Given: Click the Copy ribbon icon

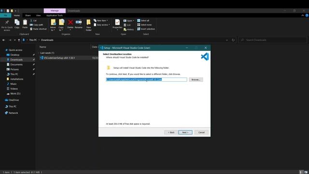Looking at the screenshot, I should [17, 24].
